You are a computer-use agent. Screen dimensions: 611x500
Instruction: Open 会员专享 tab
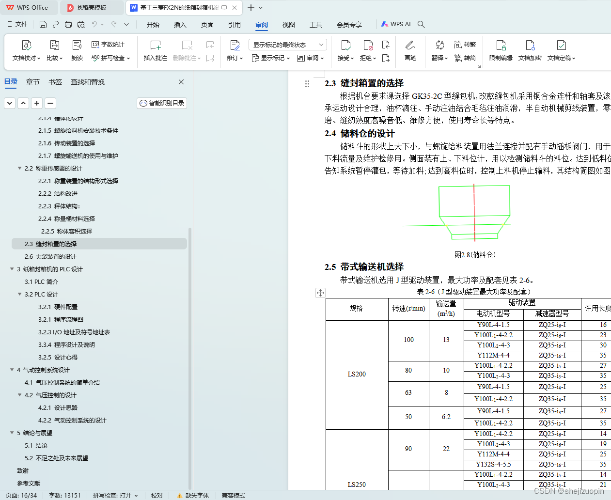(x=349, y=25)
